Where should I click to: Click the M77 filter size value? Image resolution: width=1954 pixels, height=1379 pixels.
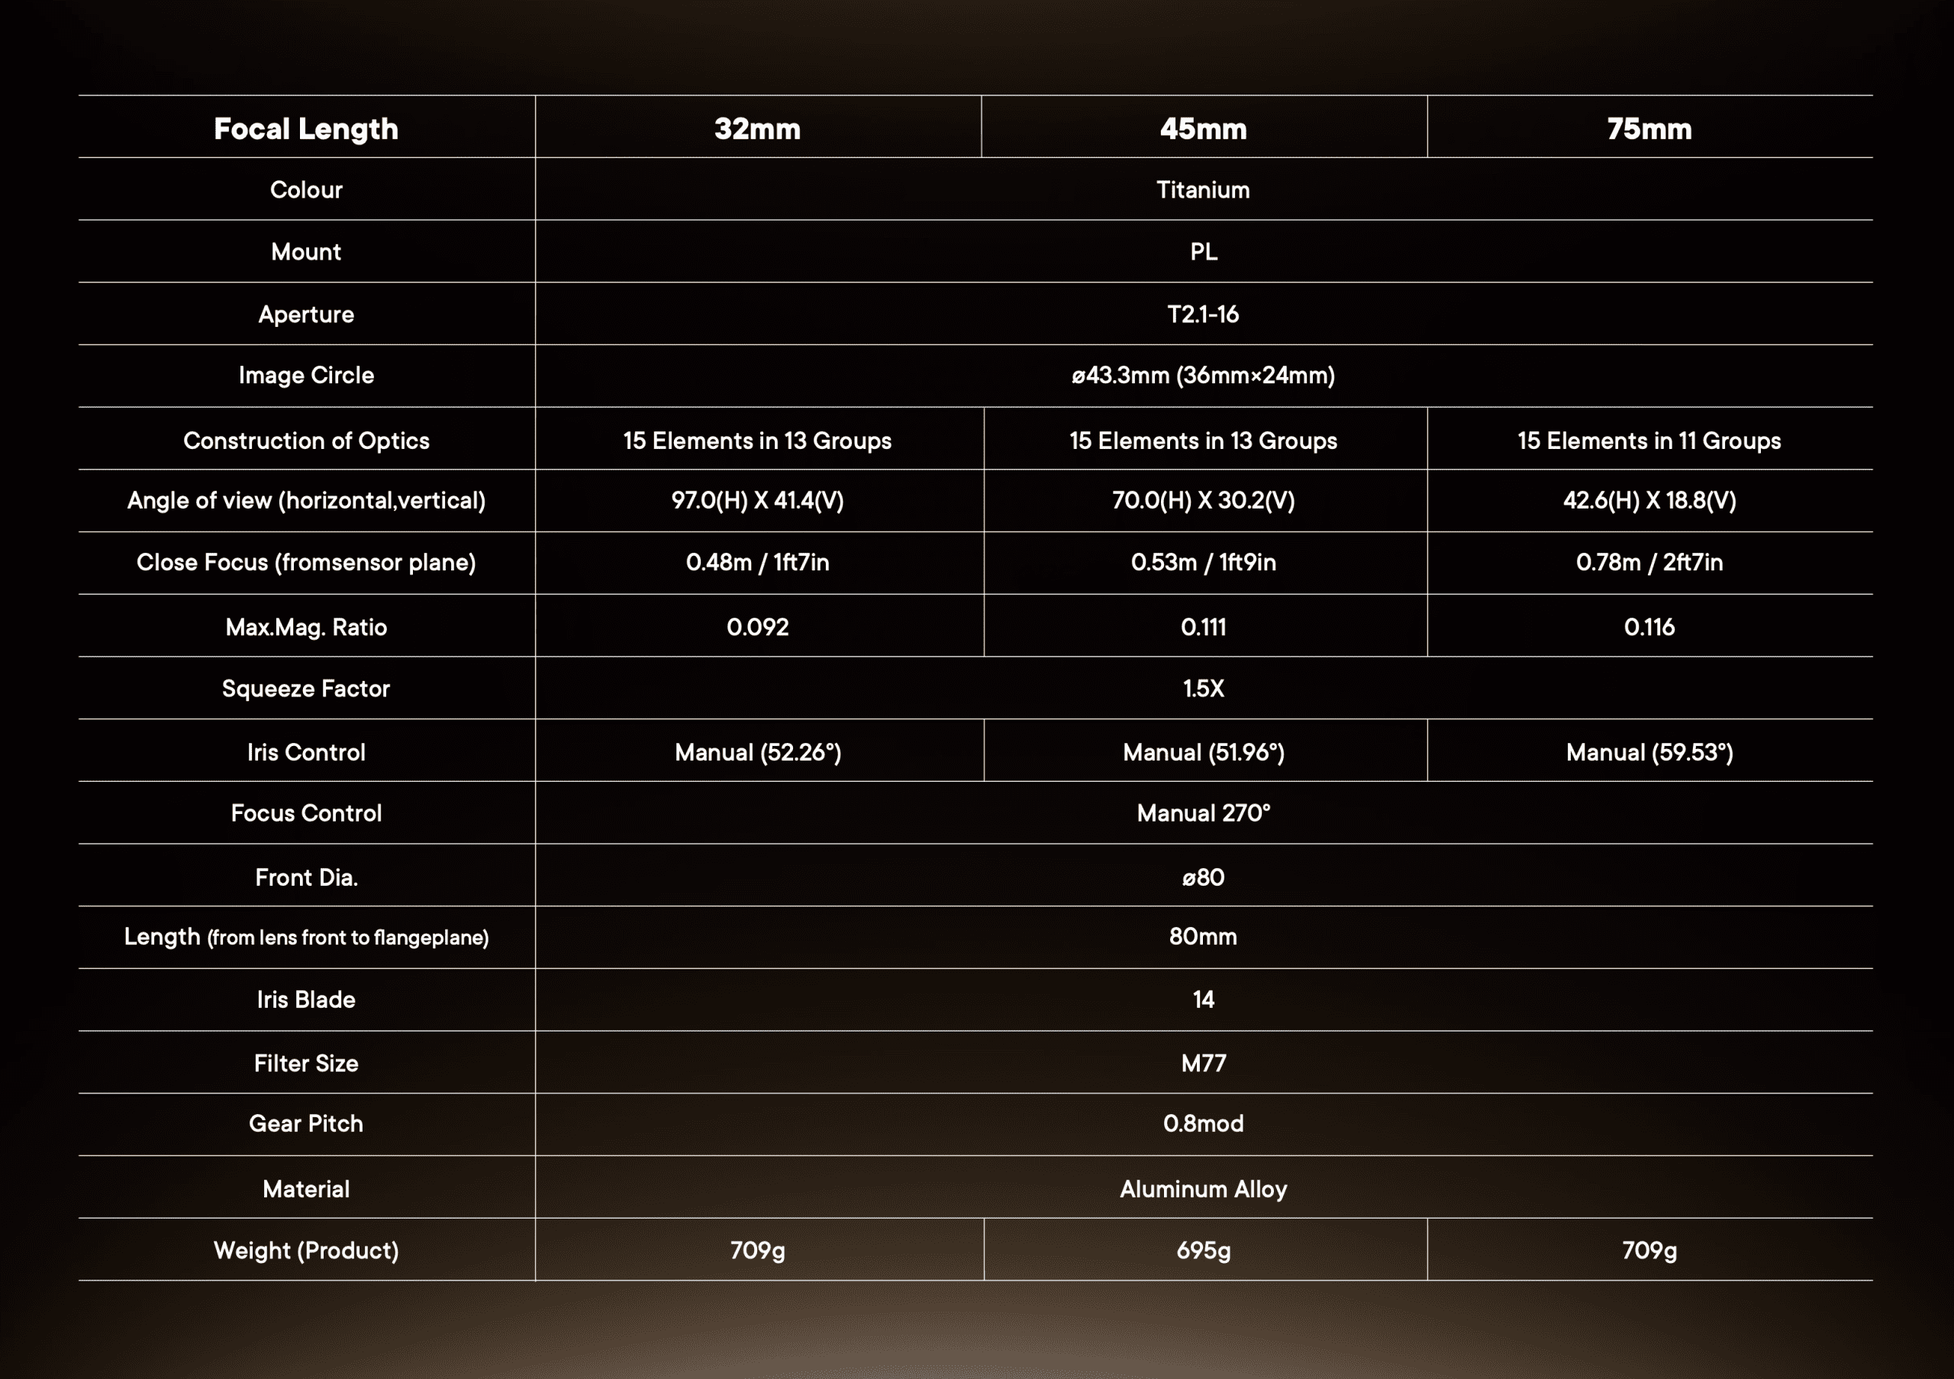(x=1202, y=1063)
